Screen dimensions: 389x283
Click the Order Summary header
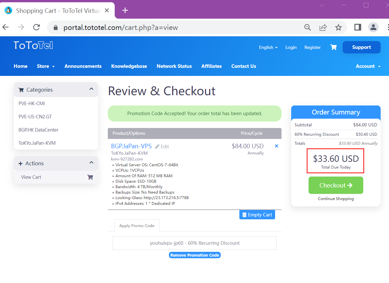[x=336, y=112]
